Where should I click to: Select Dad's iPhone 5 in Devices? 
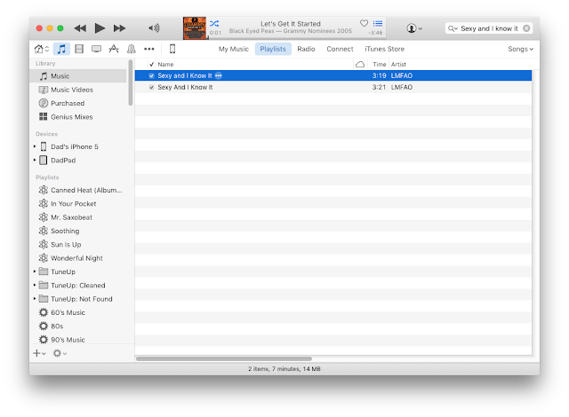point(75,146)
